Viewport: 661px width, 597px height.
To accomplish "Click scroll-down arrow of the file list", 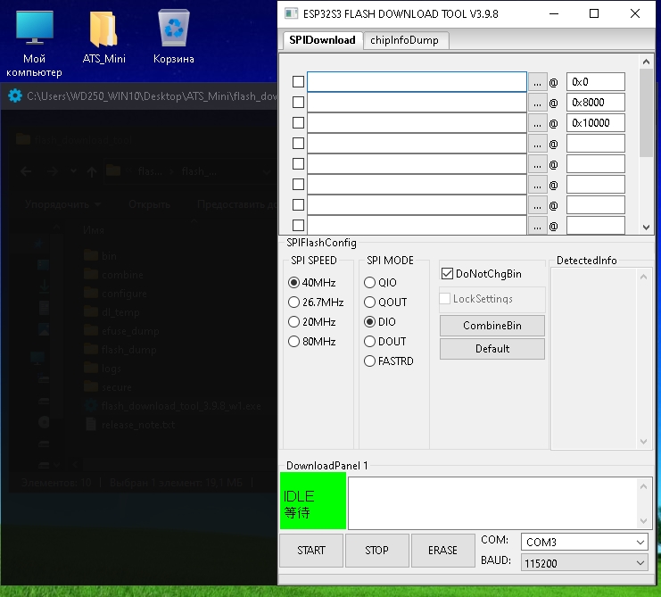I will (646, 228).
